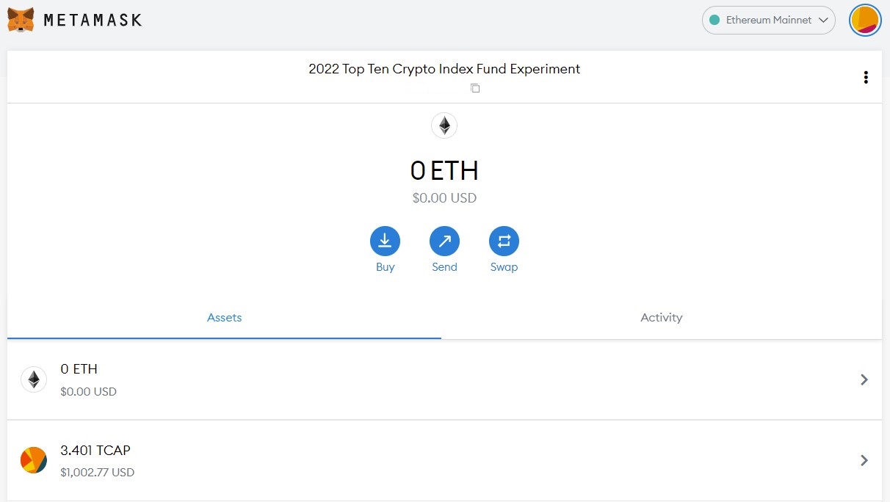Click the Buy download-arrow button

coord(385,241)
